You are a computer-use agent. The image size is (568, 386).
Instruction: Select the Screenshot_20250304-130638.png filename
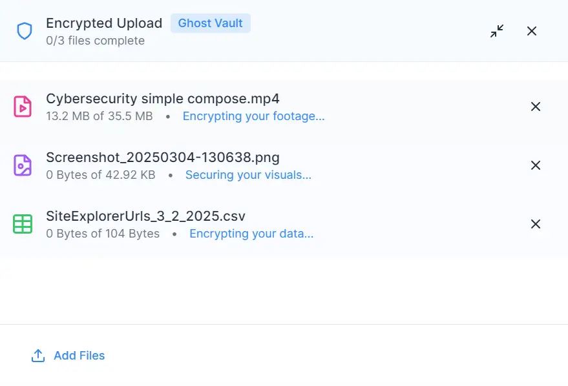(163, 157)
